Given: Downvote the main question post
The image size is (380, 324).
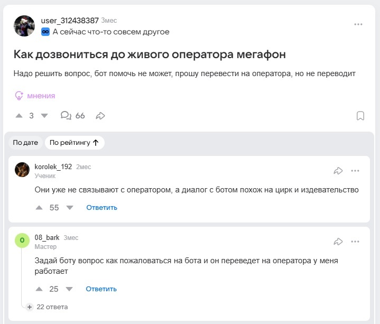Looking at the screenshot, I should 44,116.
